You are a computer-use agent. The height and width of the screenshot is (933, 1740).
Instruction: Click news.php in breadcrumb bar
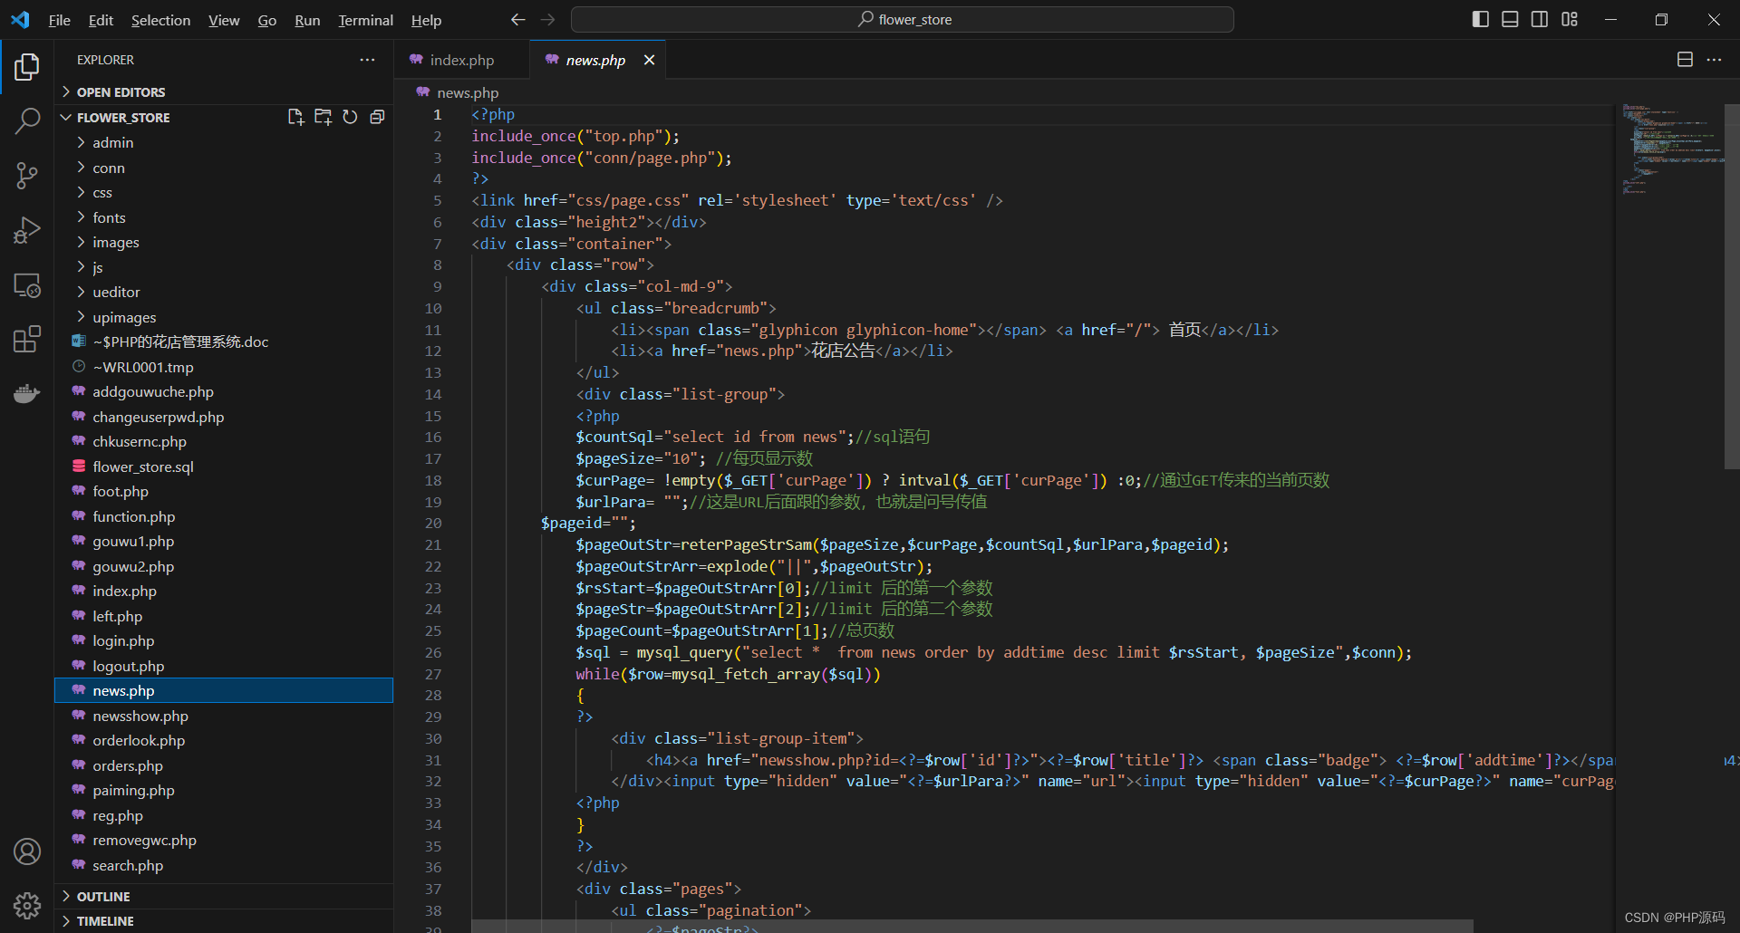point(467,92)
